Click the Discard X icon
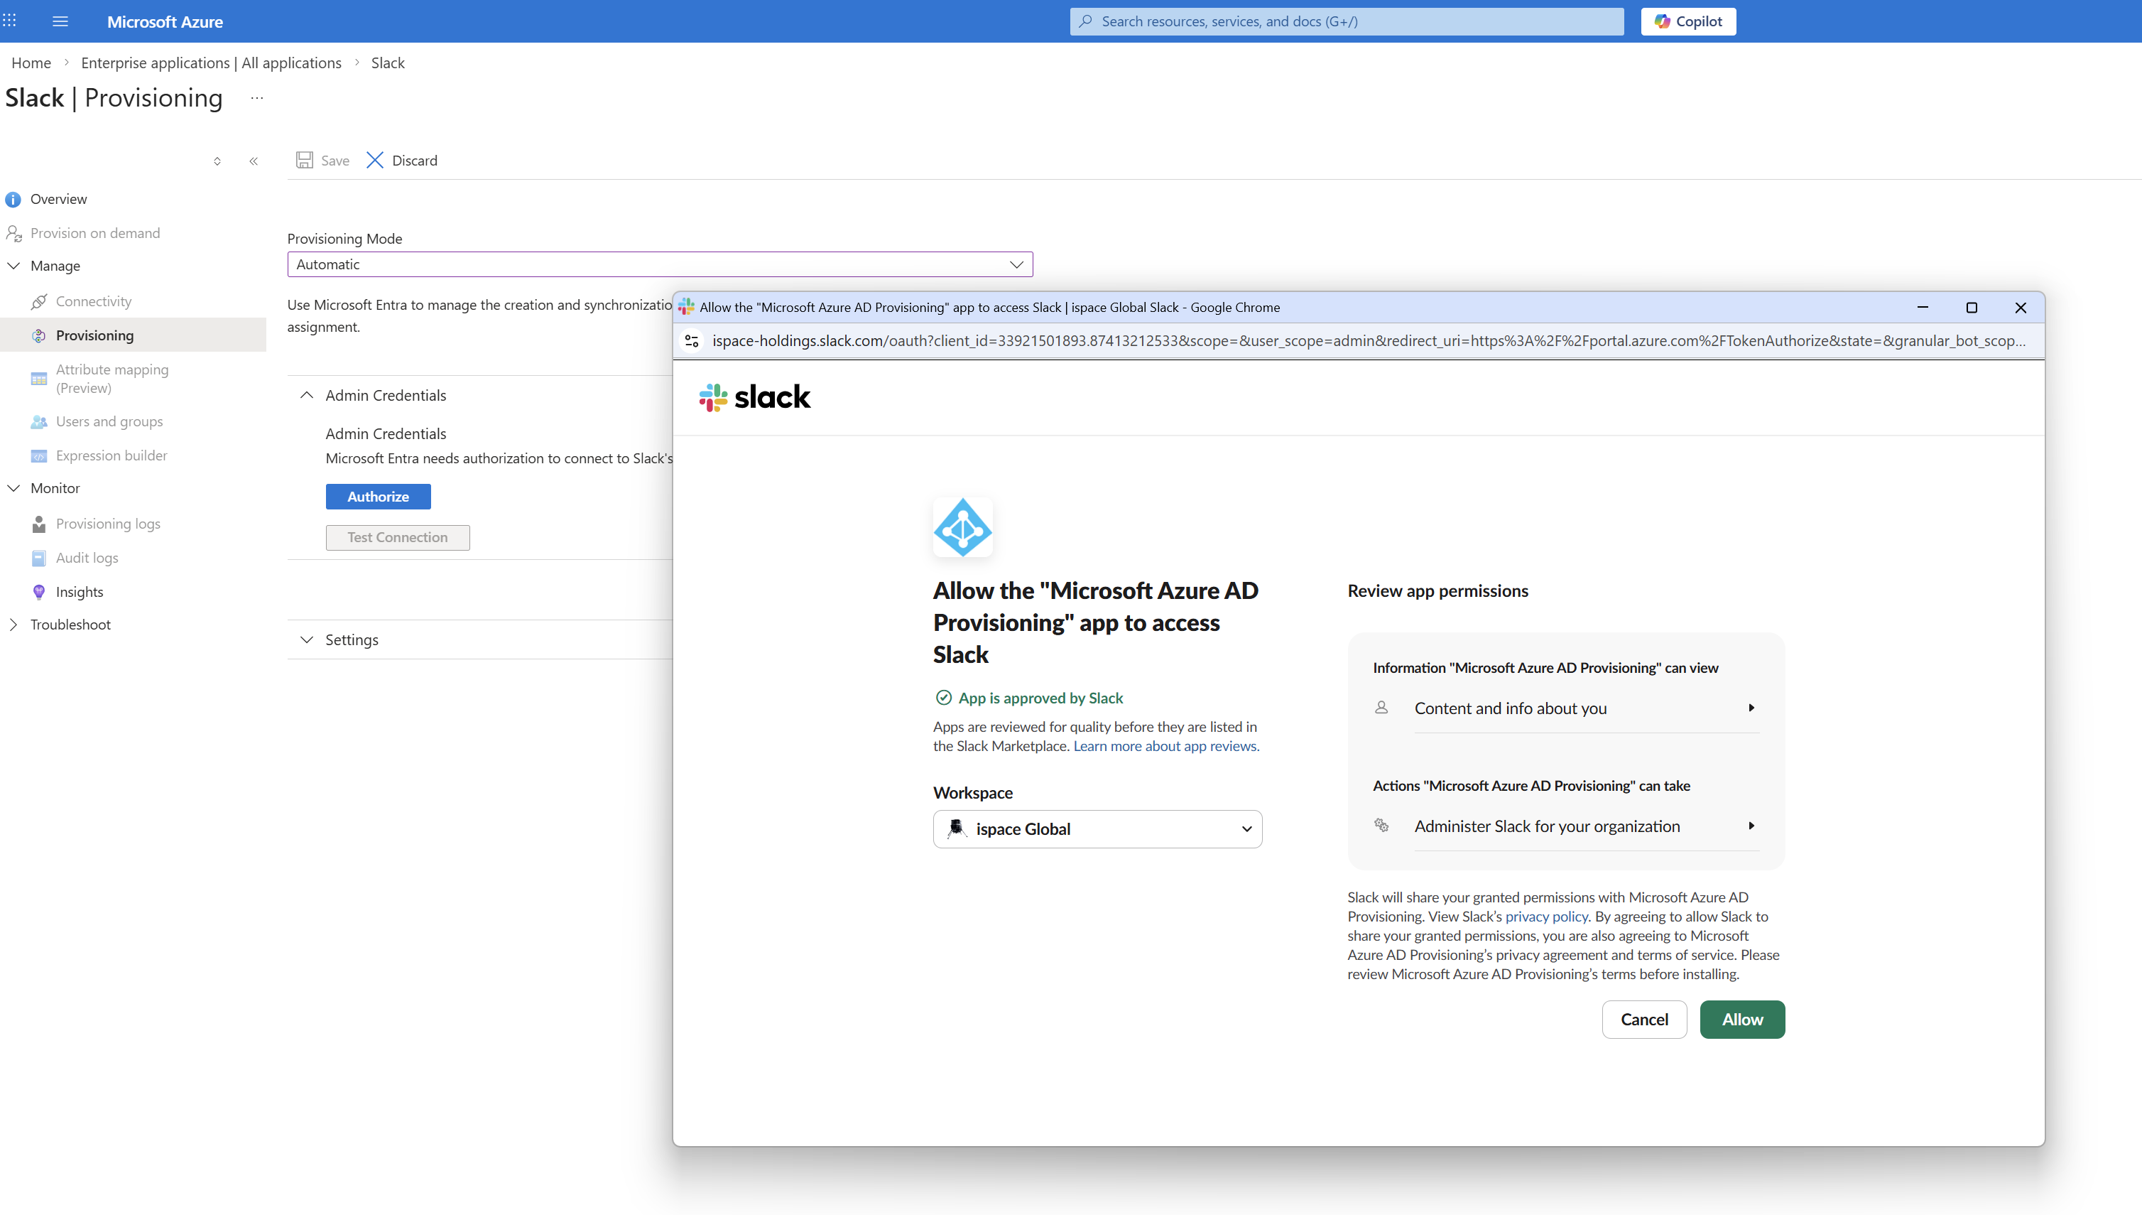This screenshot has height=1215, width=2142. (374, 160)
